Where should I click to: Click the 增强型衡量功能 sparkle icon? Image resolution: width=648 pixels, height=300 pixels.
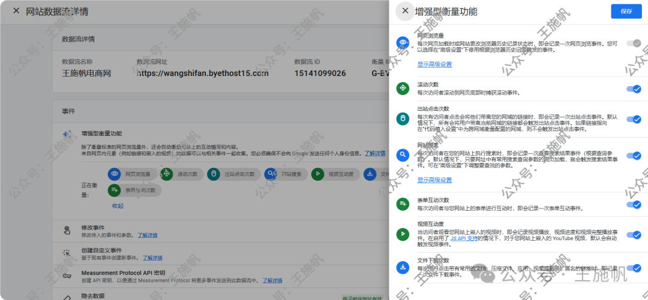coord(67,134)
